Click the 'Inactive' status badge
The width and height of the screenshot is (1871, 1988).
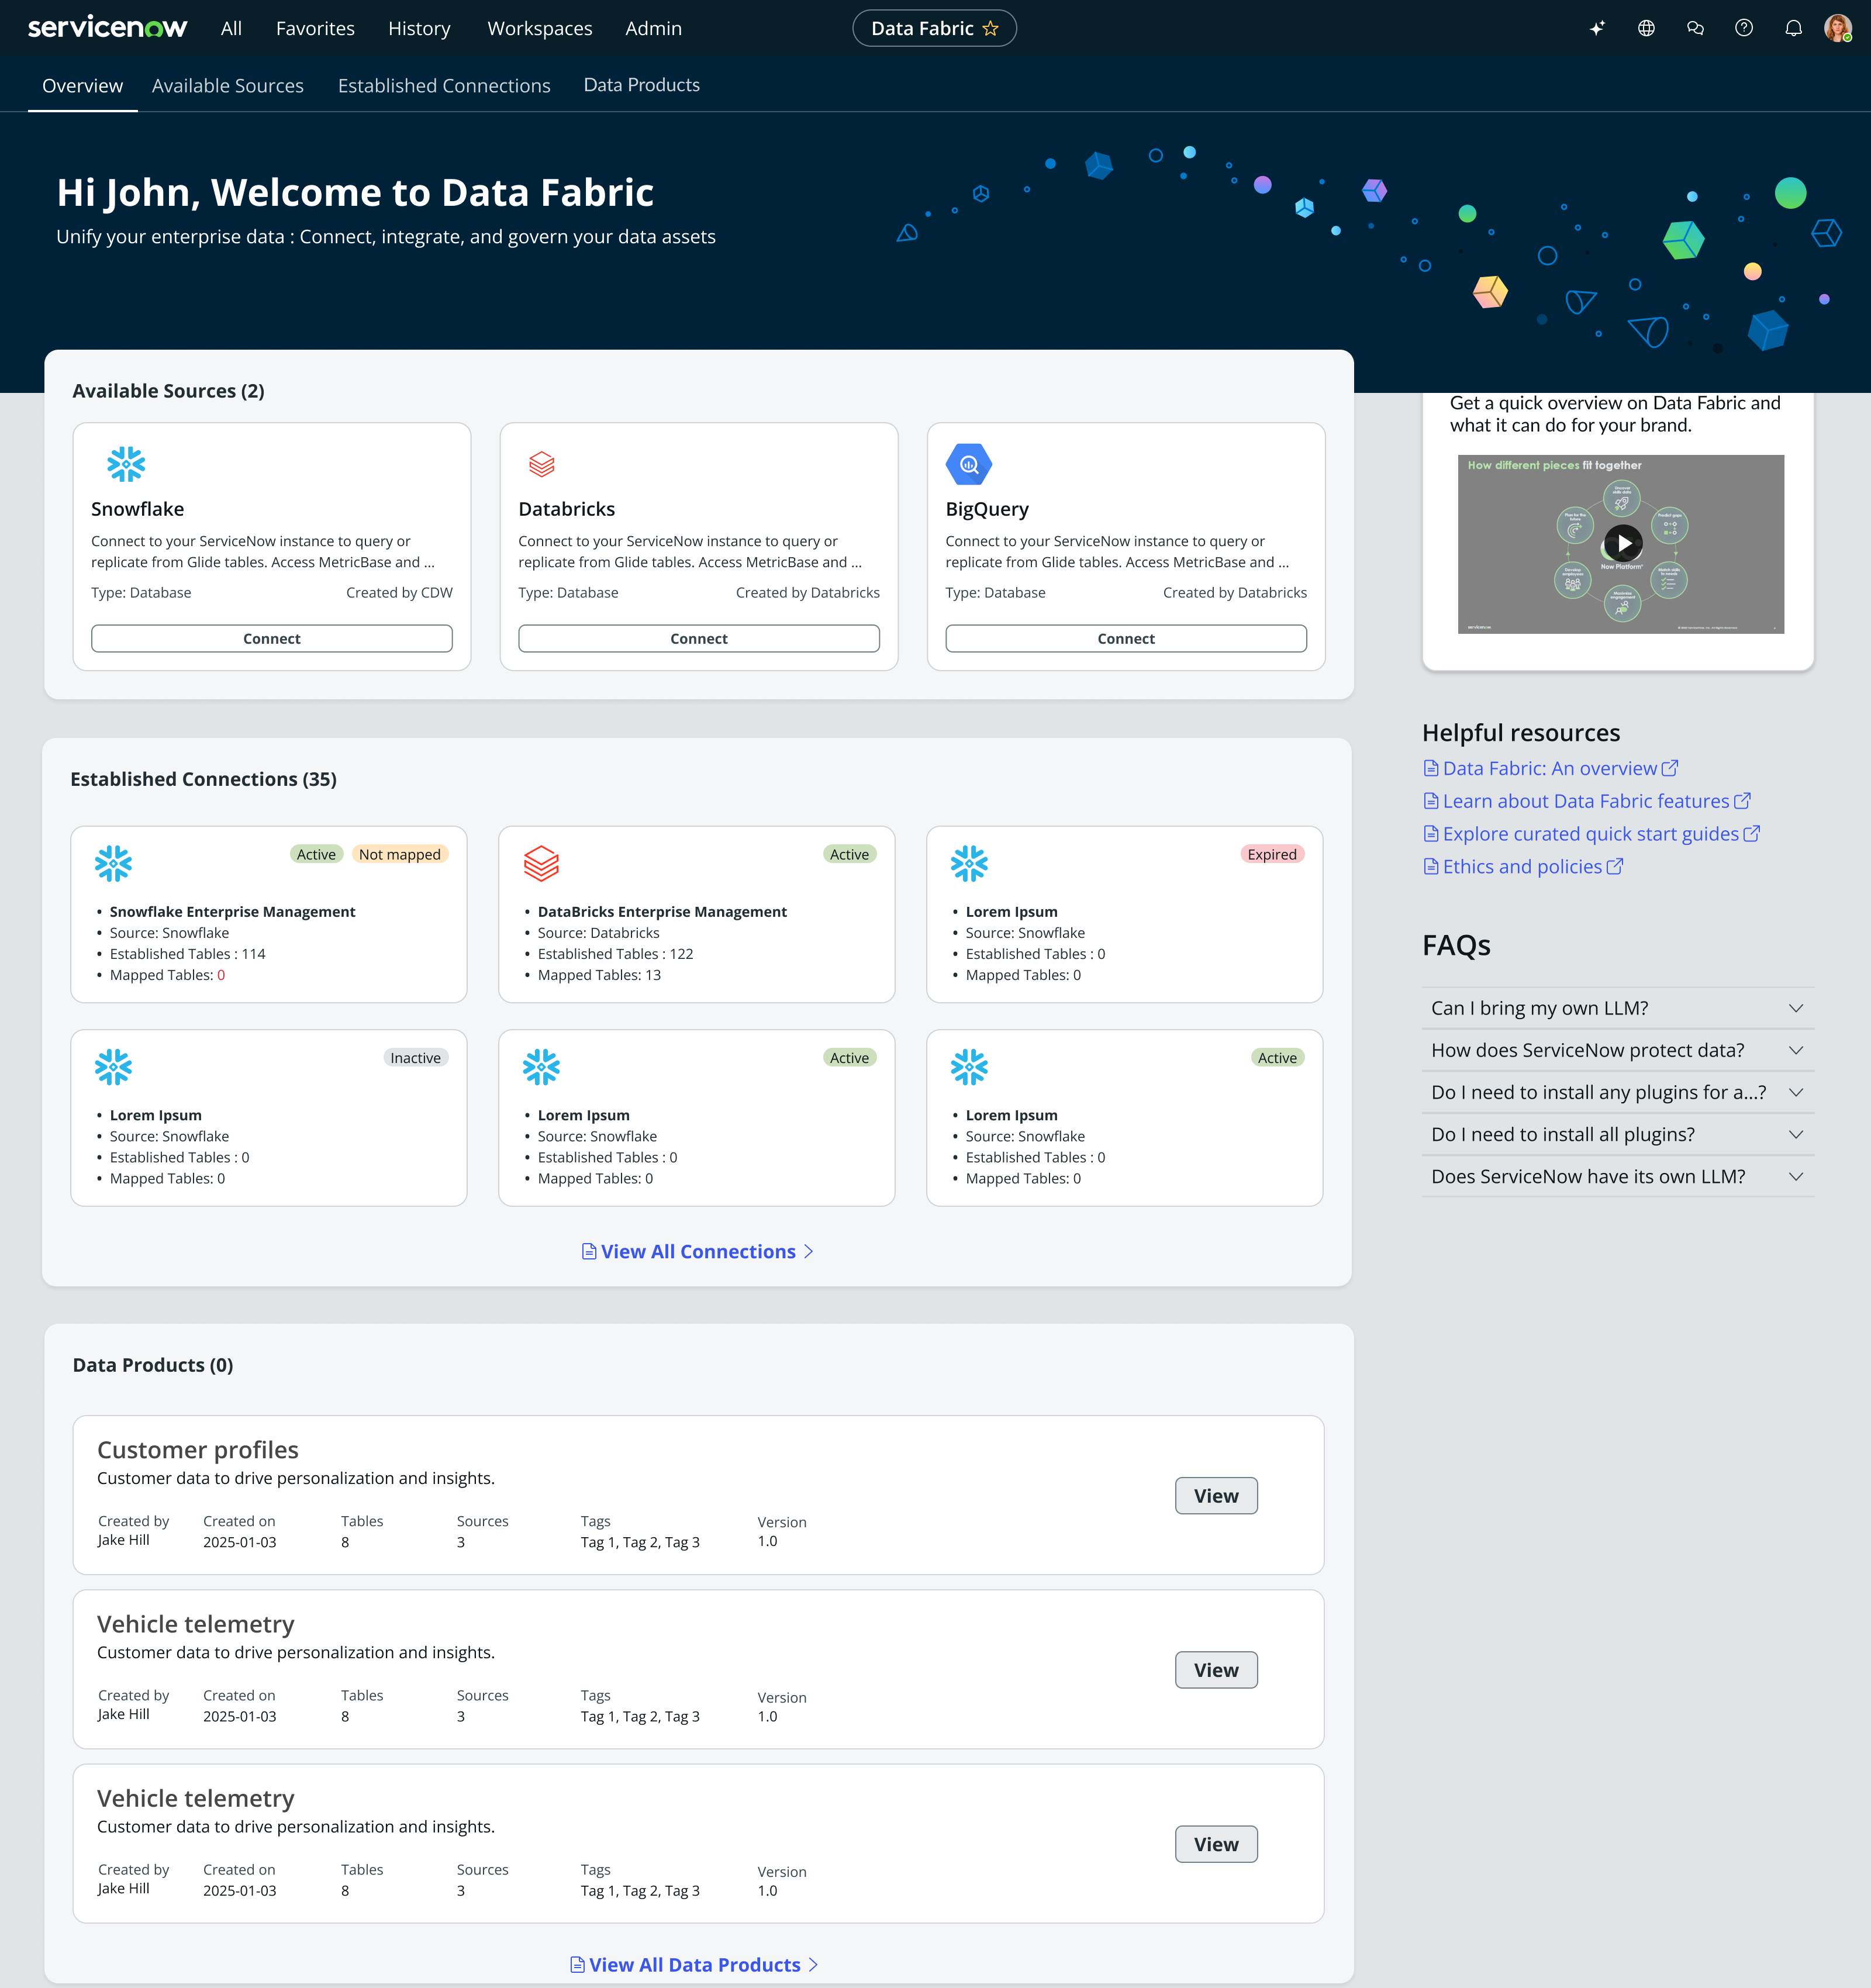point(416,1058)
